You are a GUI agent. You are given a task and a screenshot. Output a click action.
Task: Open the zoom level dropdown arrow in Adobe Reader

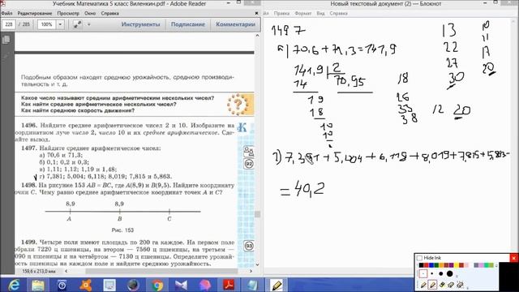tap(60, 24)
